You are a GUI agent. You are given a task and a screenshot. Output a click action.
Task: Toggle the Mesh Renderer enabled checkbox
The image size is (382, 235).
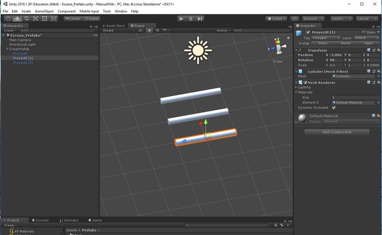click(x=305, y=82)
